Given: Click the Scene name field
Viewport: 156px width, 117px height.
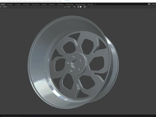Looking at the screenshot, I should (x=154, y=4).
